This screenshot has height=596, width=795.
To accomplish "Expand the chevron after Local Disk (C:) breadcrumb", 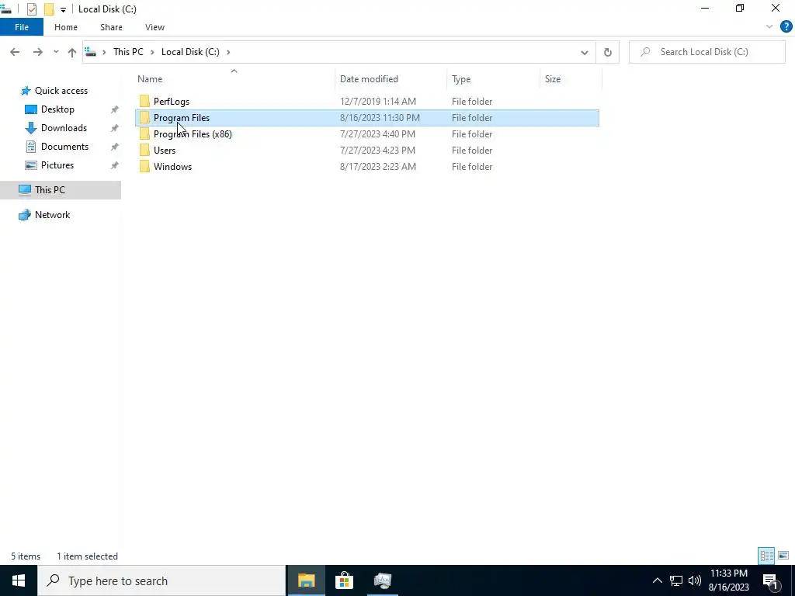I will point(228,52).
